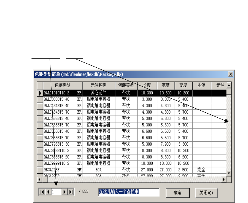Click the 完全 cell in @BGA225P EM row
The height and width of the screenshot is (203, 248).
pos(202,170)
